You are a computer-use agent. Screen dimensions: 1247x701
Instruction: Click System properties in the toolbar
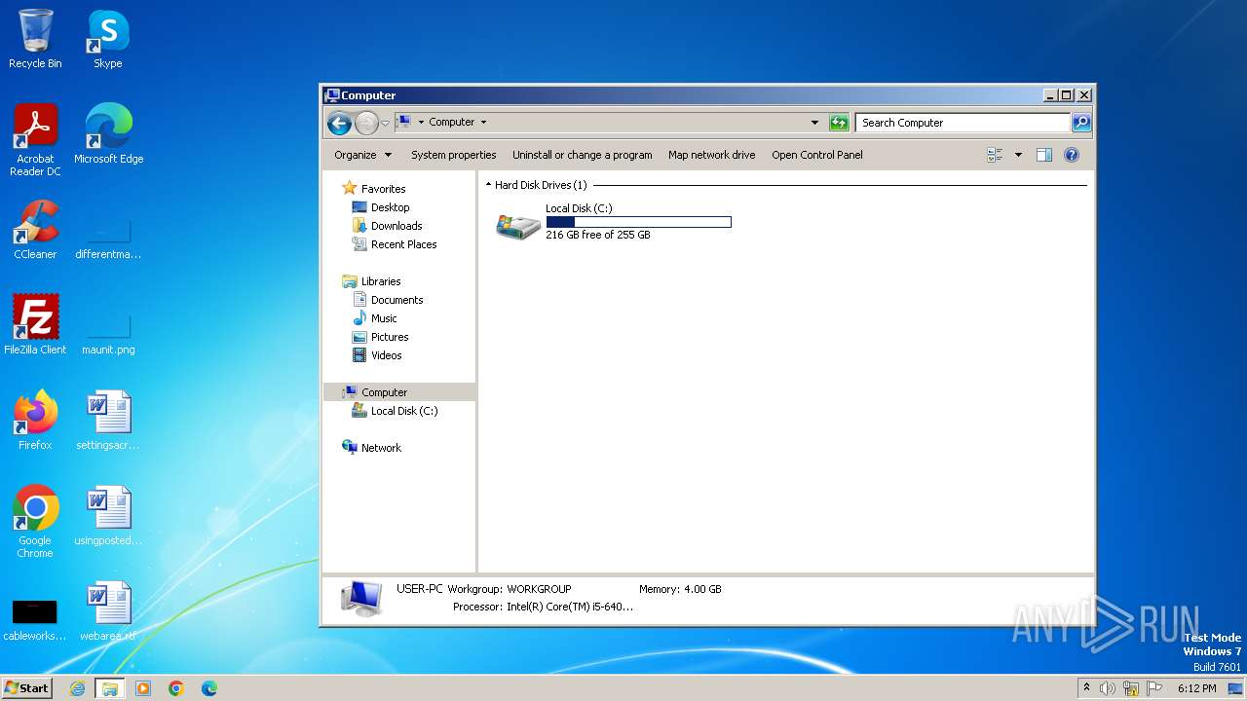pos(453,155)
